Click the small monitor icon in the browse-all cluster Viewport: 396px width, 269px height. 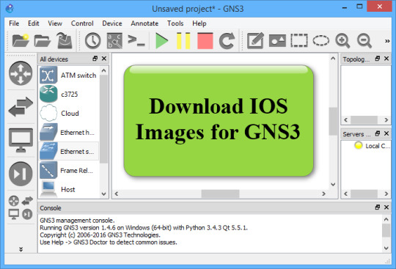14,214
